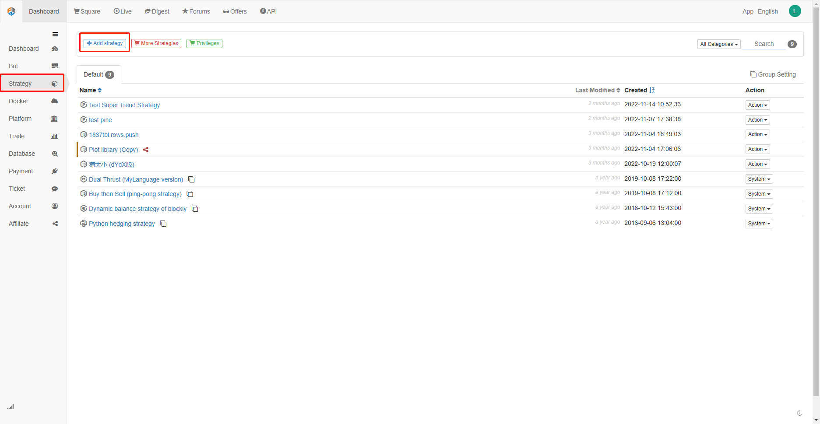This screenshot has width=820, height=424.
Task: Click the copy icon beside Dual Thrust strategy
Action: point(191,179)
